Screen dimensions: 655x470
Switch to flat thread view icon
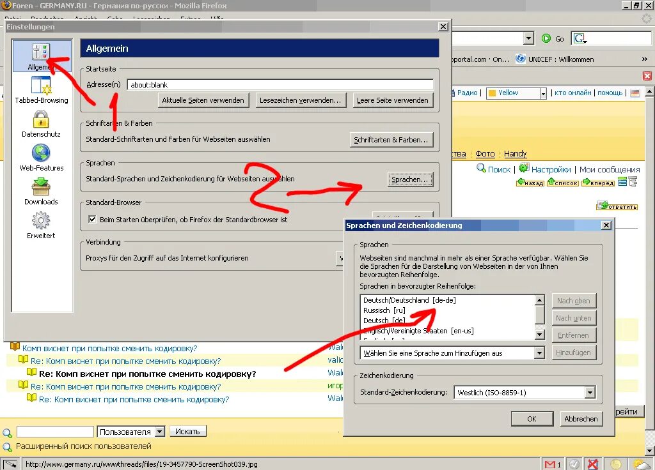click(622, 182)
